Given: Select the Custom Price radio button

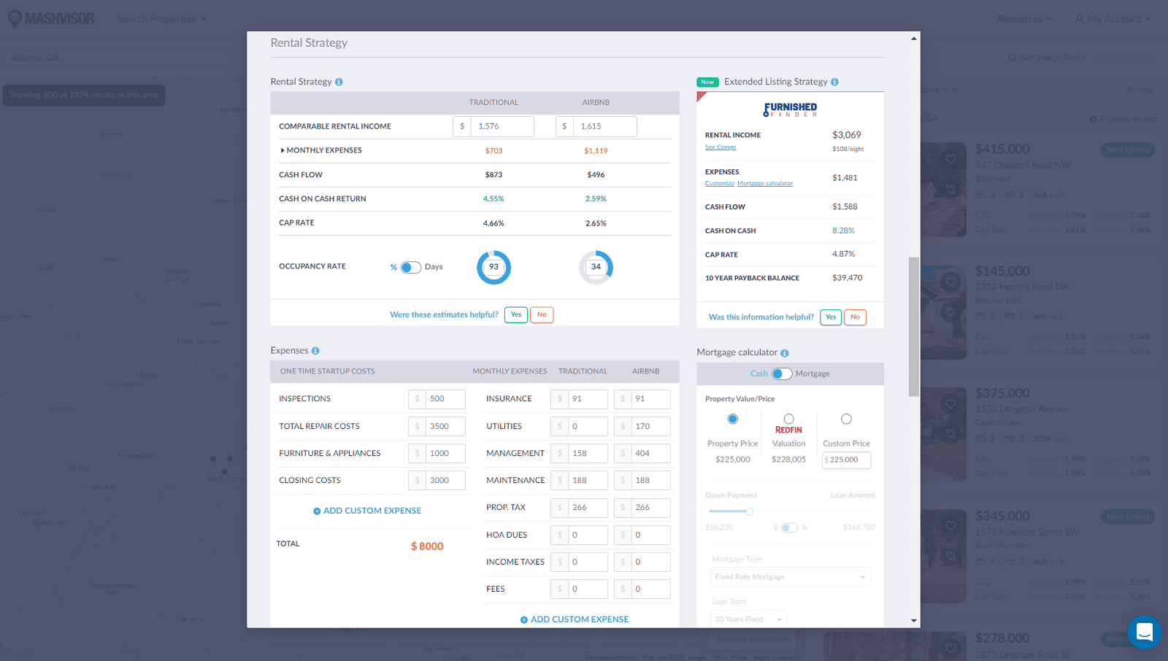Looking at the screenshot, I should (846, 419).
